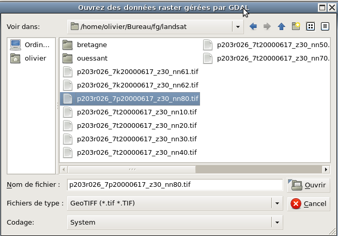Select file p203r026_7t20000617_z30_nn40.tif

click(129, 153)
